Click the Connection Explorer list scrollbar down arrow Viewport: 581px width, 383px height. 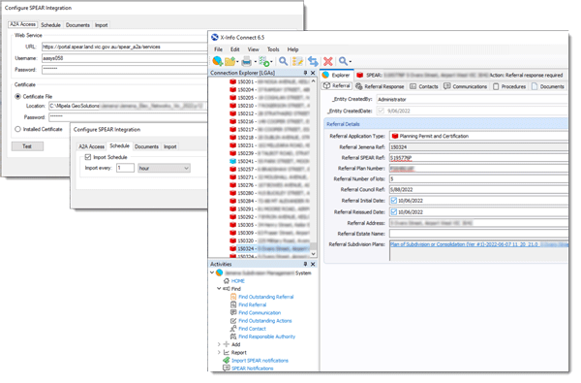pos(314,254)
